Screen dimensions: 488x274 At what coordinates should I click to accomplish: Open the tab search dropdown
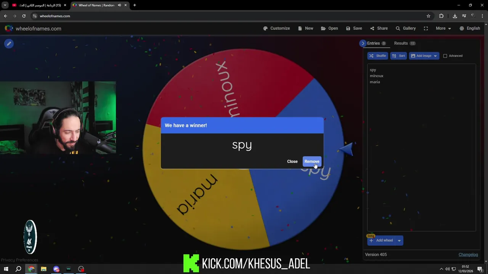pyautogui.click(x=5, y=5)
